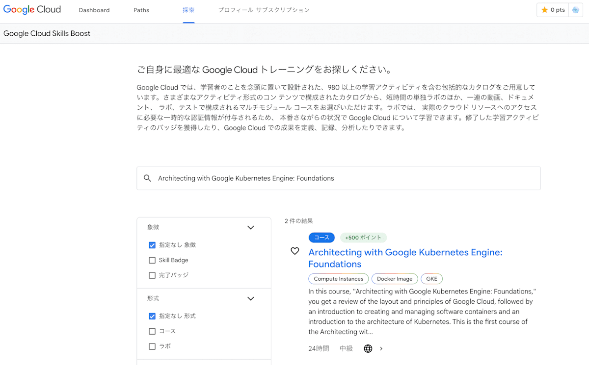Viewport: 589px width, 365px height.
Task: Click the 2 件の結果 text
Action: pos(299,221)
